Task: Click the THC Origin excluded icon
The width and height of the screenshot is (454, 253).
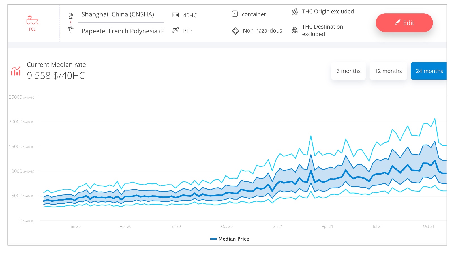Action: point(295,12)
